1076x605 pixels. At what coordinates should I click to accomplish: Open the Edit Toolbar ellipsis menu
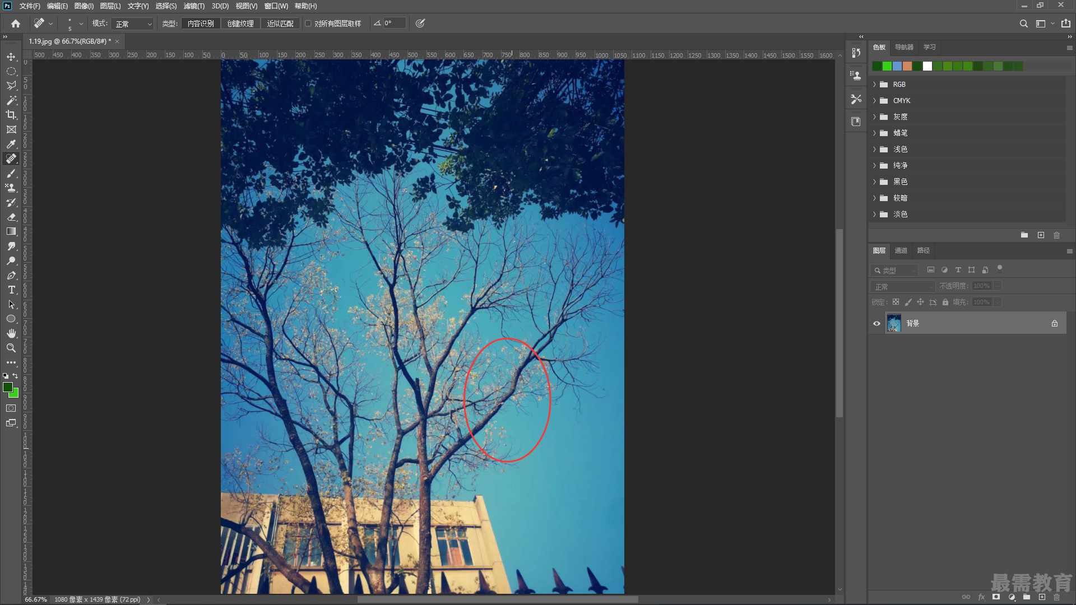11,362
